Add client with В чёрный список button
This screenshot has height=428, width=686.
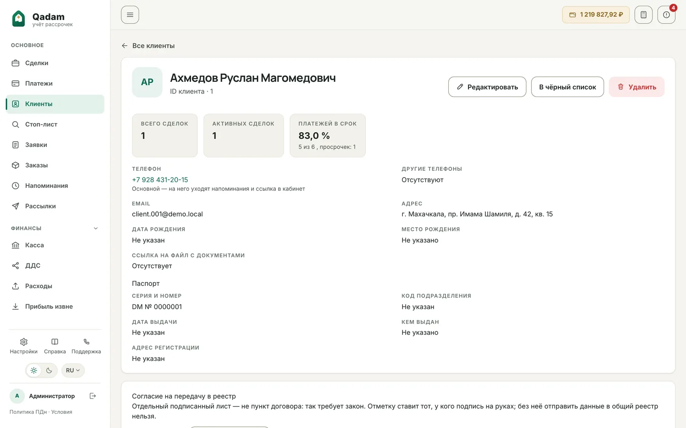point(567,87)
